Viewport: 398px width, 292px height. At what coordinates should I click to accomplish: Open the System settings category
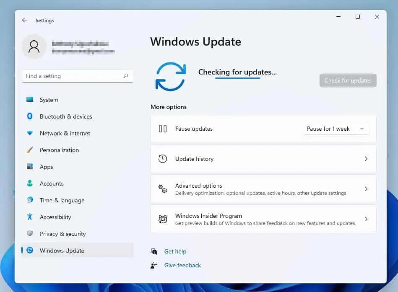(x=78, y=100)
